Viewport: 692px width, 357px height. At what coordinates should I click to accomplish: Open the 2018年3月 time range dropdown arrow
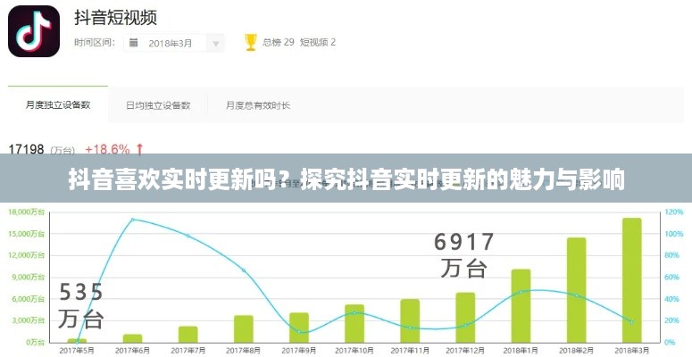click(x=216, y=43)
